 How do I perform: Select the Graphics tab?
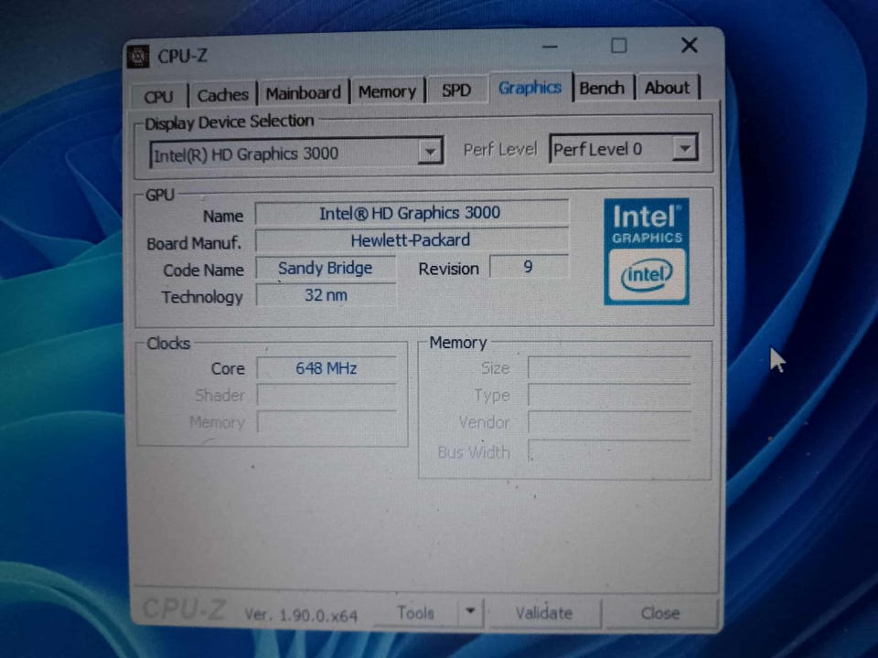pyautogui.click(x=530, y=88)
